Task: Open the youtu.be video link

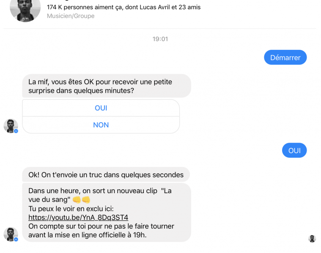Action: tap(78, 218)
